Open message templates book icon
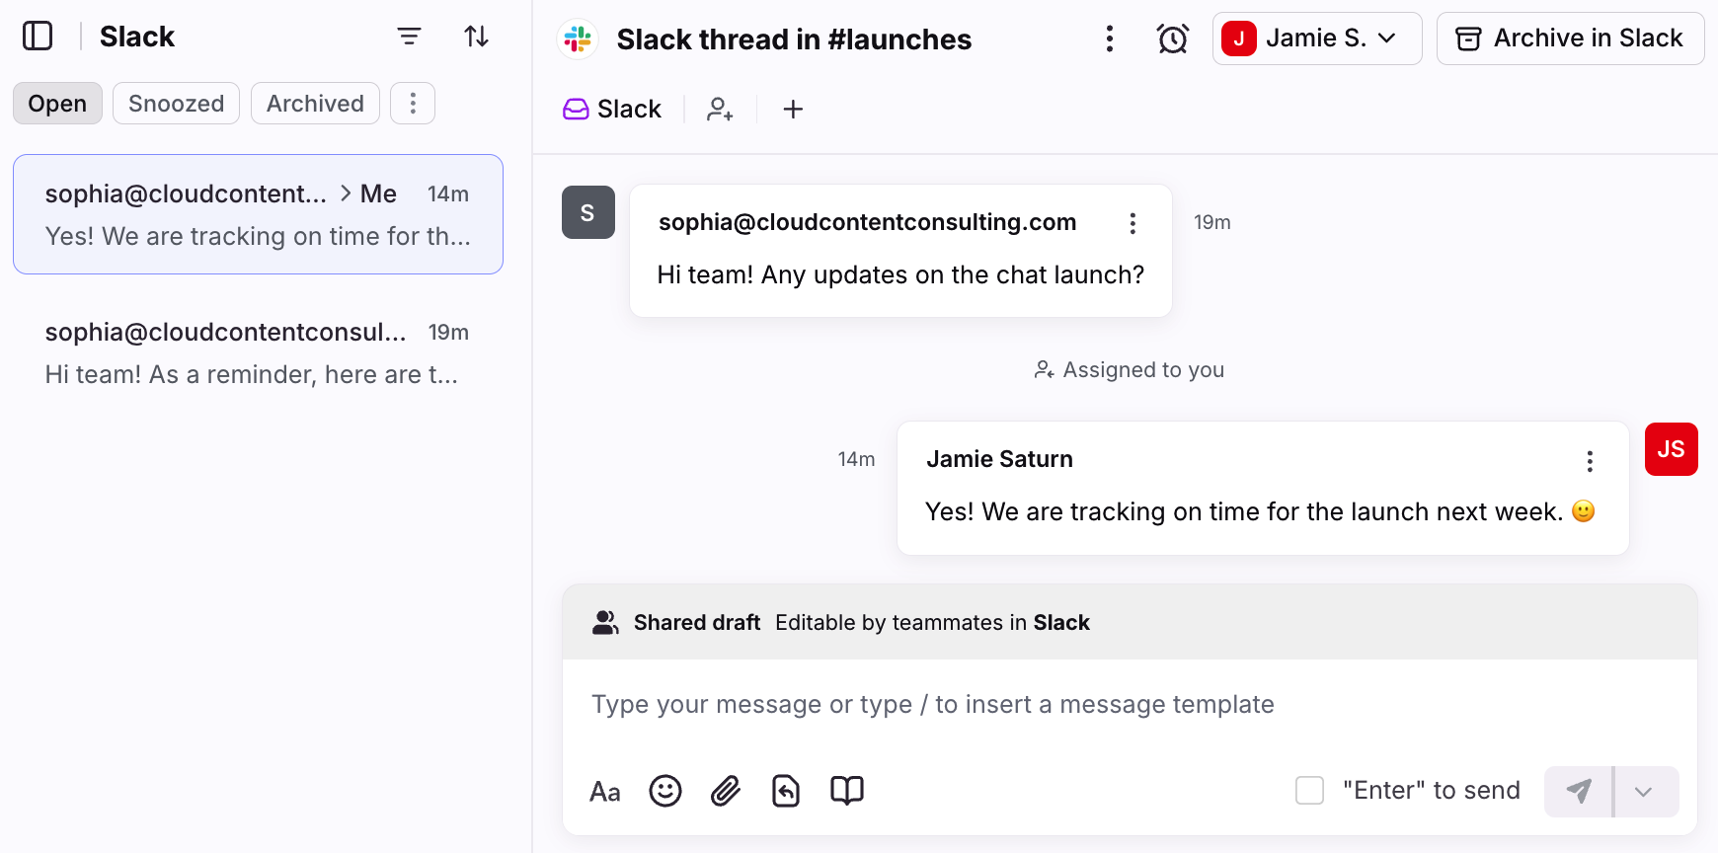This screenshot has width=1718, height=853. pyautogui.click(x=846, y=791)
